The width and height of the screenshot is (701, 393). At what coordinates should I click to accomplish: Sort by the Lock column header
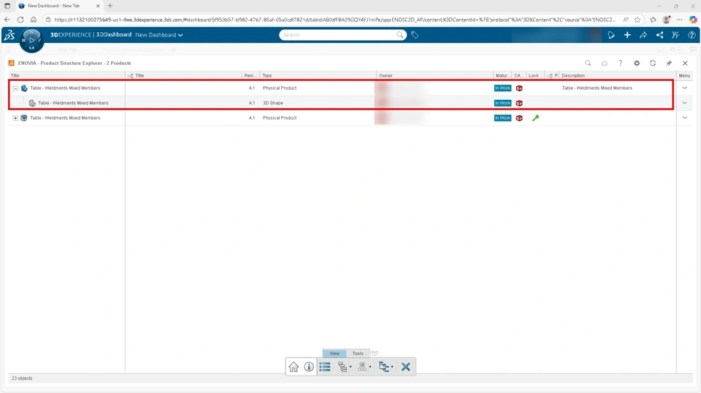pos(535,76)
